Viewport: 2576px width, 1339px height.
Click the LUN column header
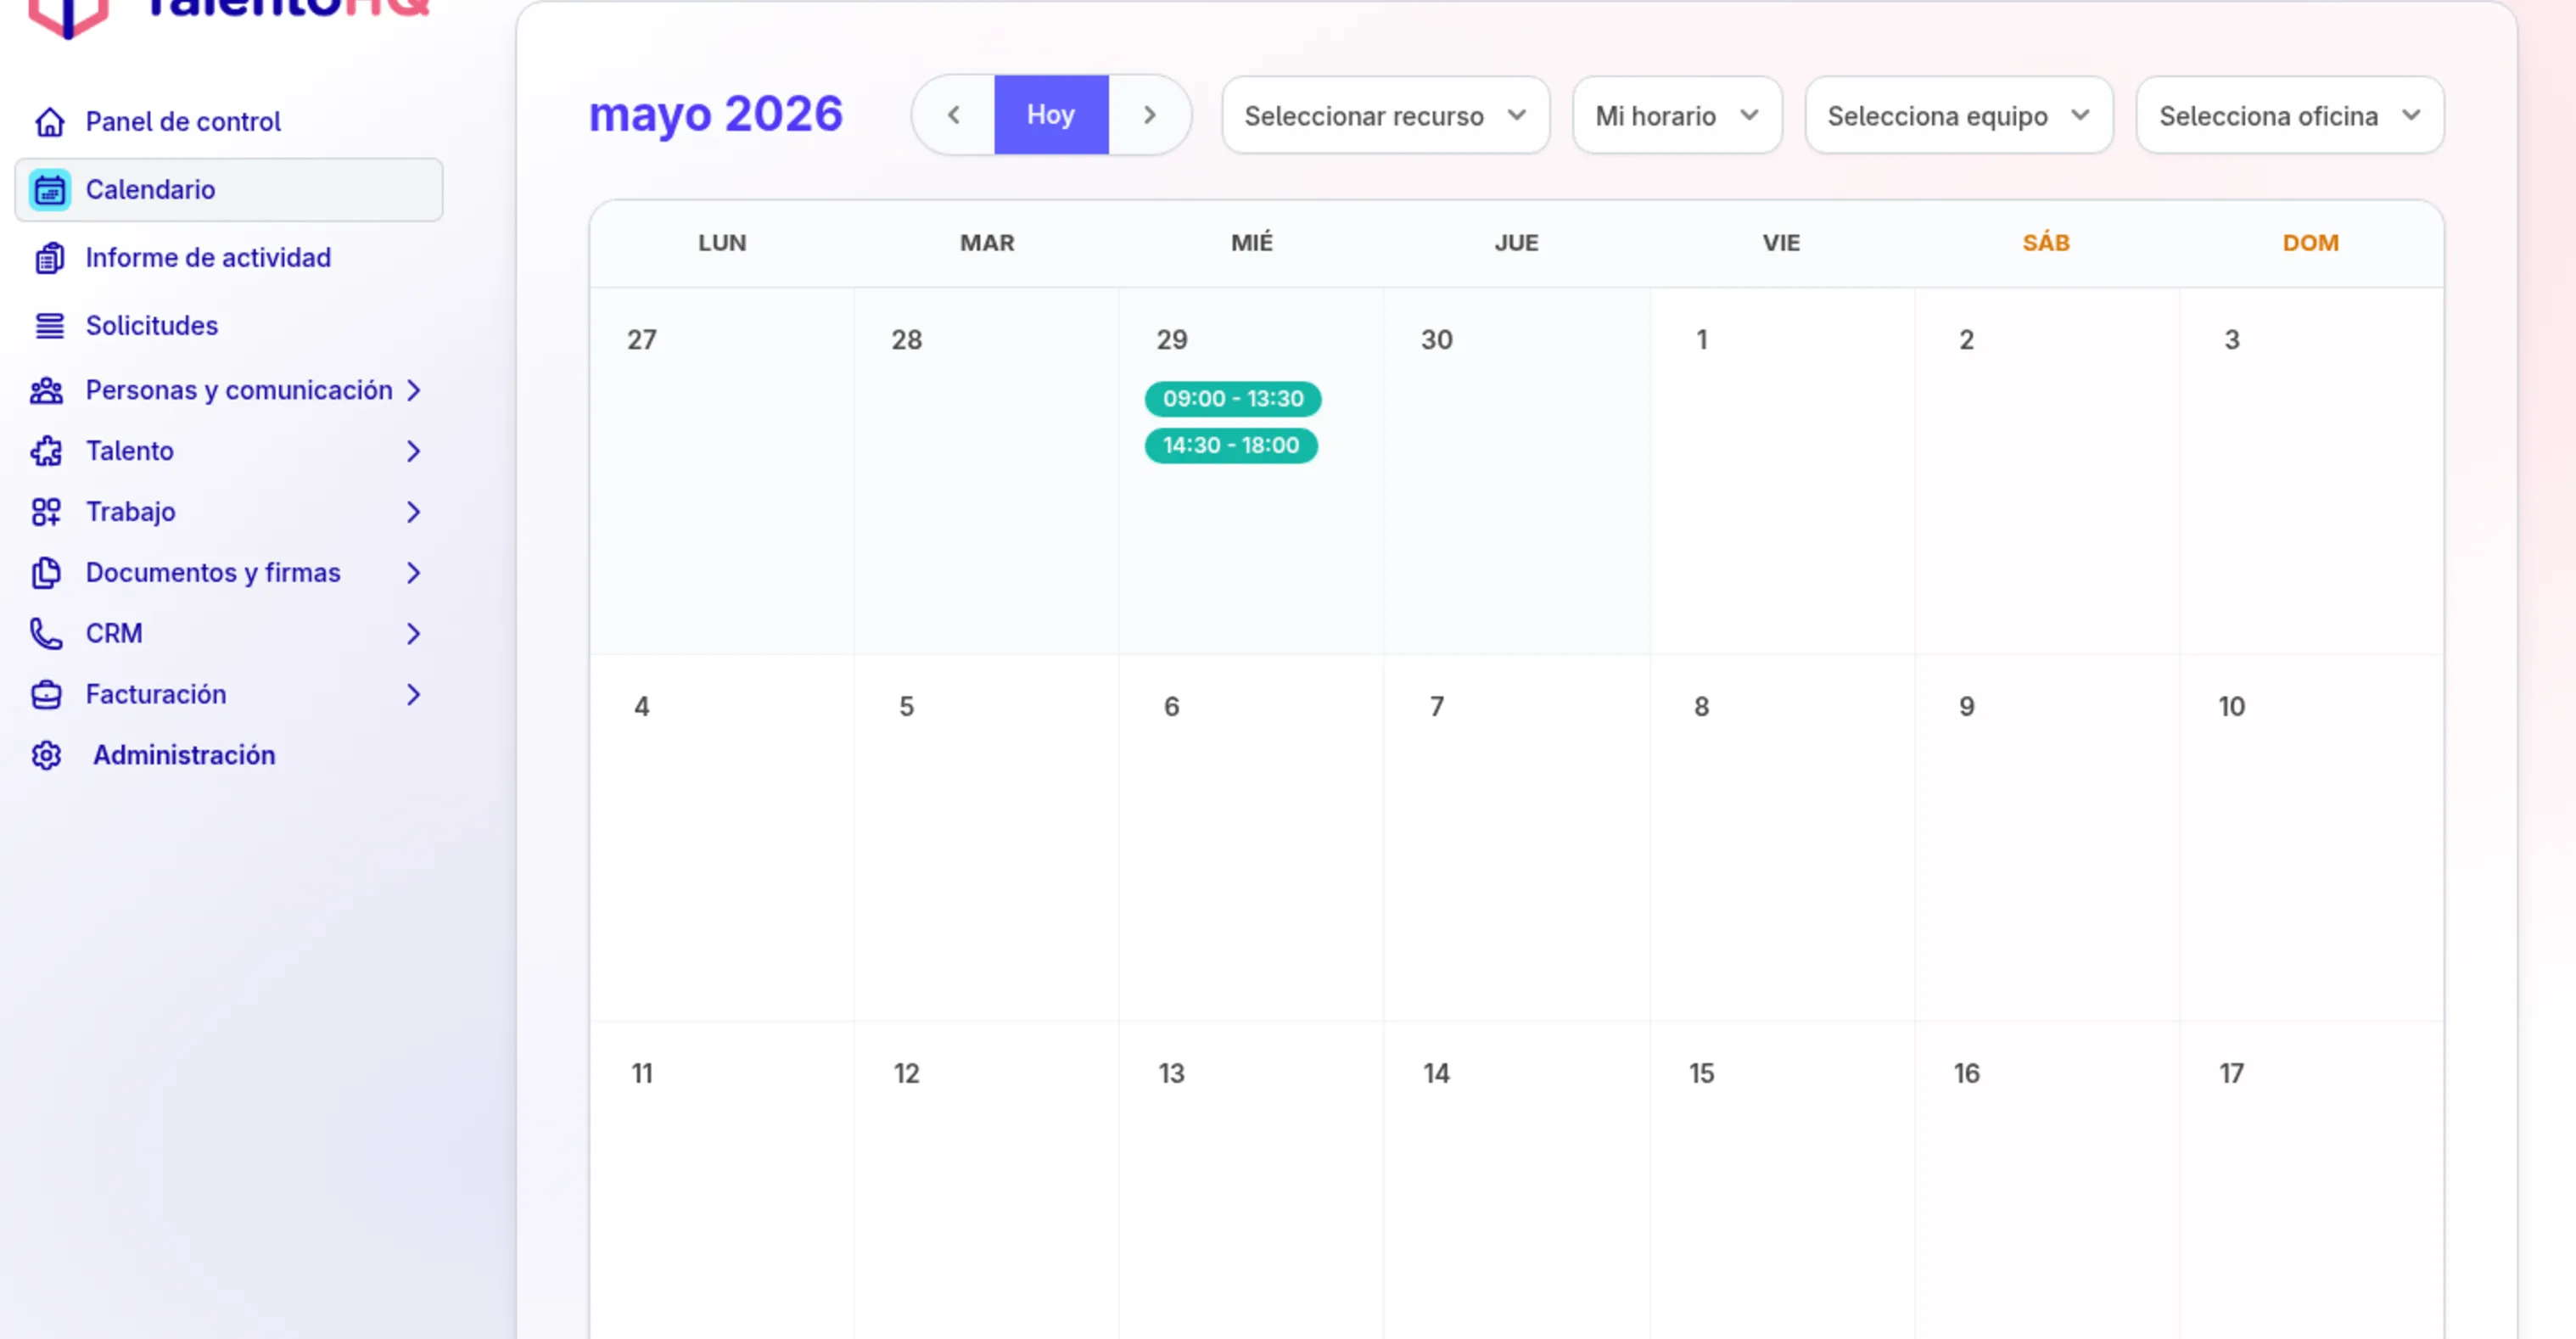tap(722, 243)
